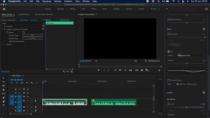Open Graphics menu

point(68,1)
